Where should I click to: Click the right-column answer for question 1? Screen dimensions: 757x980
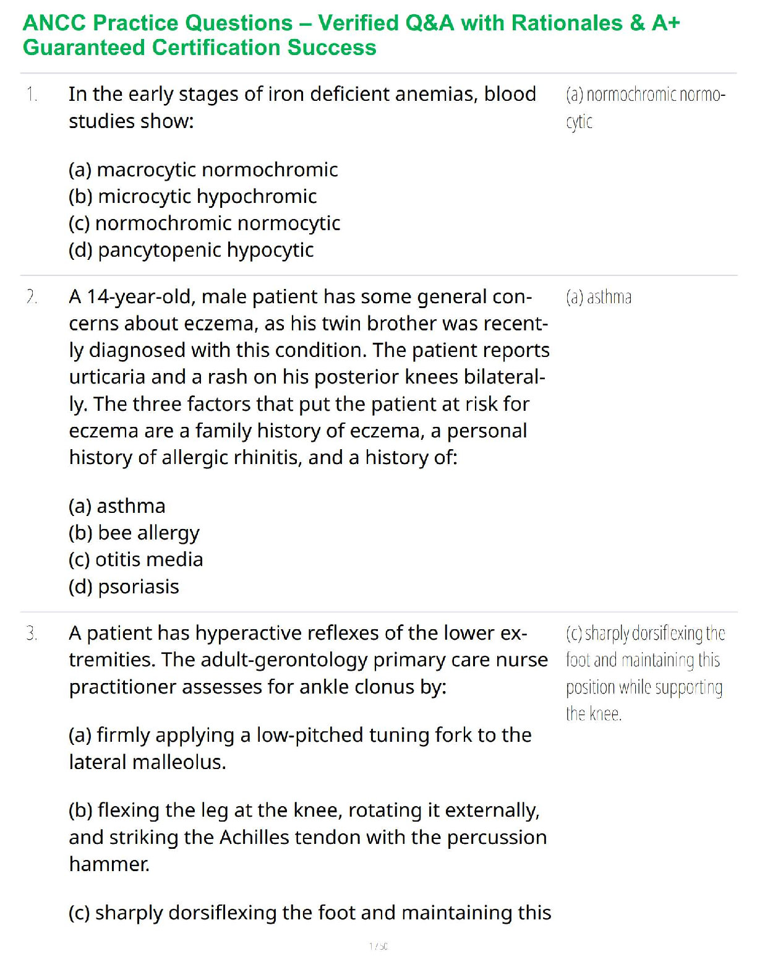644,108
